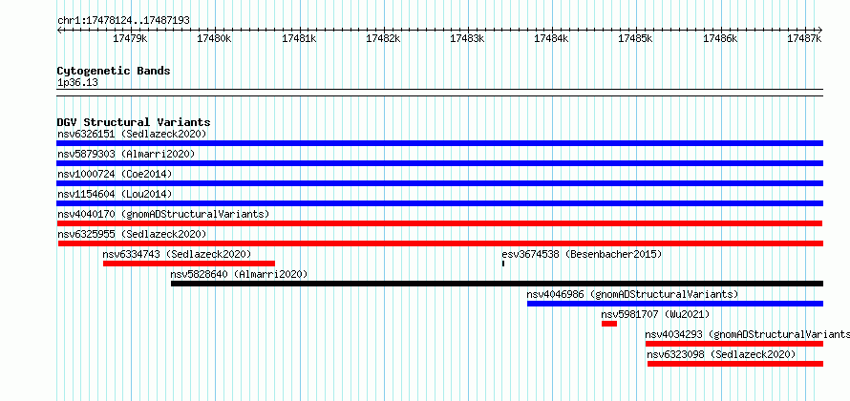This screenshot has width=850, height=401.
Task: Click the 17485k ruler position
Action: pyautogui.click(x=636, y=38)
